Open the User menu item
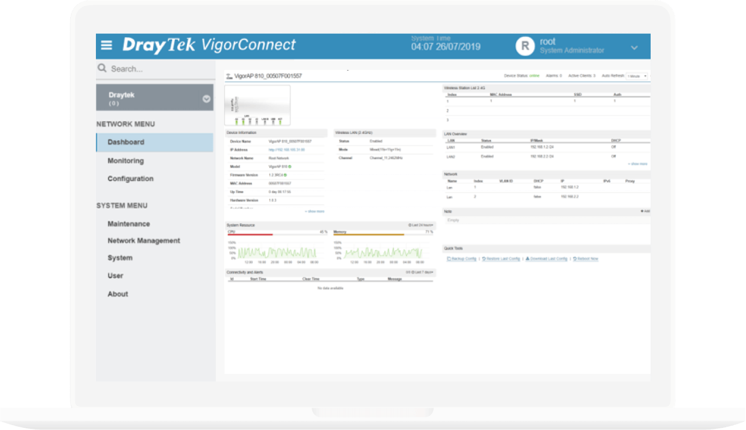The height and width of the screenshot is (430, 746). [116, 276]
